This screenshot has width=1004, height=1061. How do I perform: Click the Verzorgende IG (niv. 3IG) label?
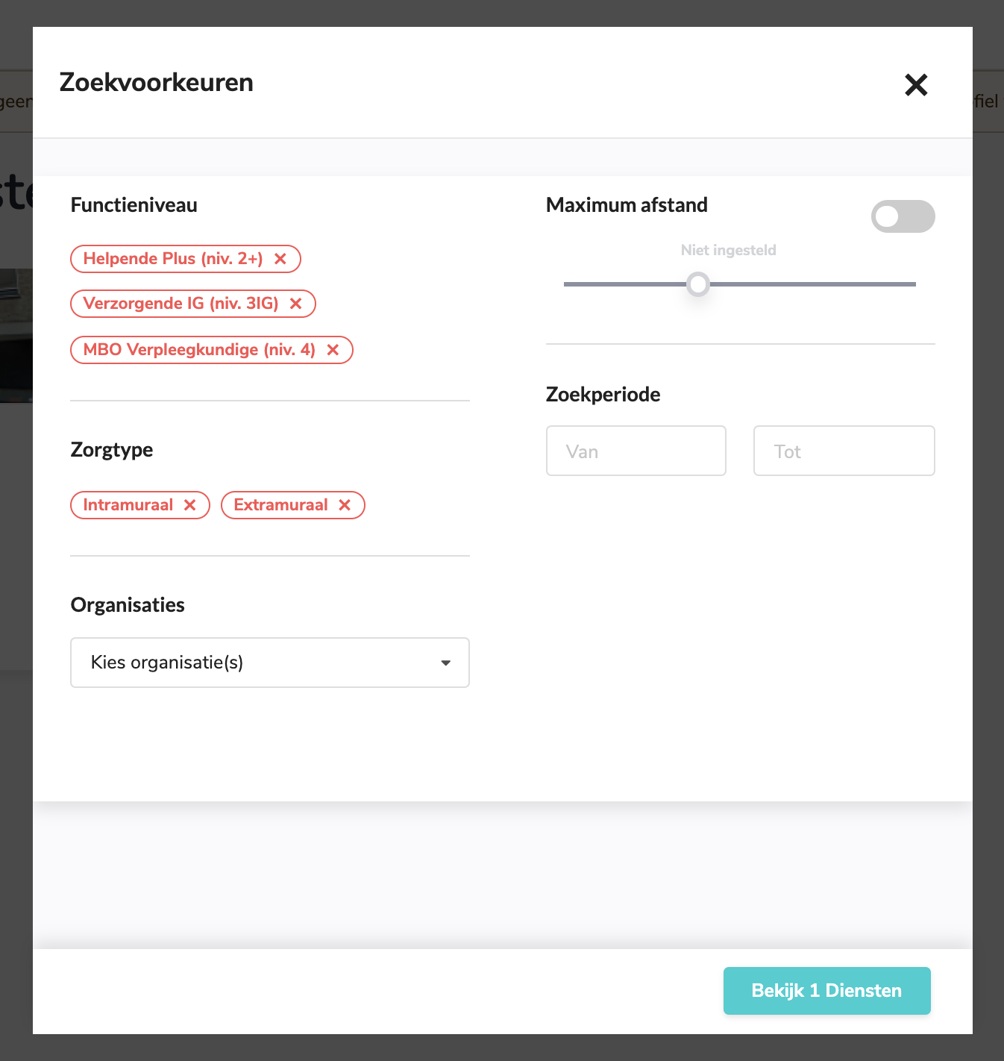(181, 304)
